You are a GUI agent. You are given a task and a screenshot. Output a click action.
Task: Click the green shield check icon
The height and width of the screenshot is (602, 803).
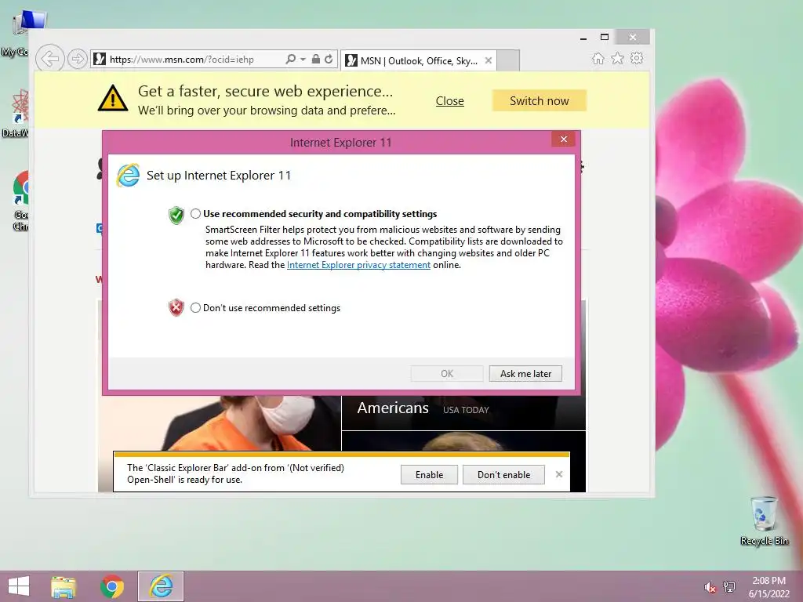click(176, 215)
